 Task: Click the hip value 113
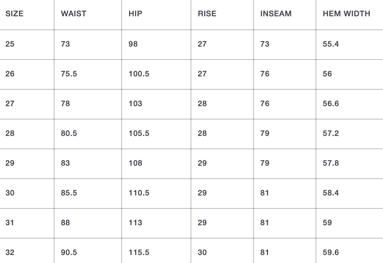135,223
